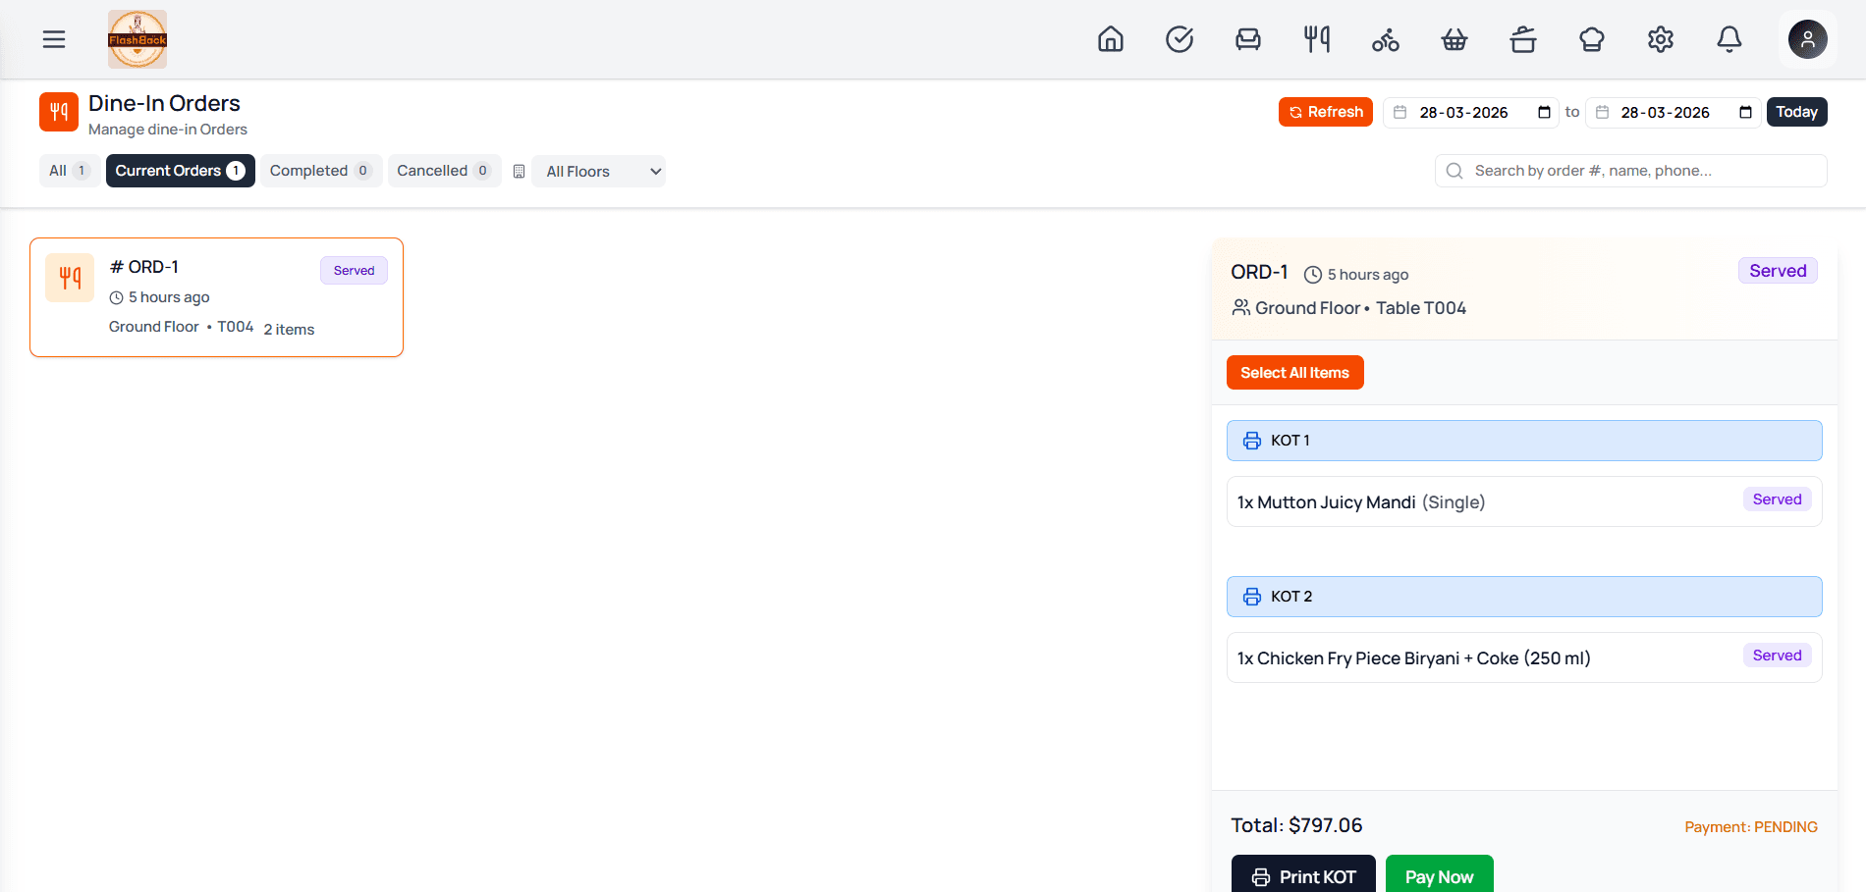Open the end date picker calendar
Screen dimensions: 1866x892
(1745, 113)
